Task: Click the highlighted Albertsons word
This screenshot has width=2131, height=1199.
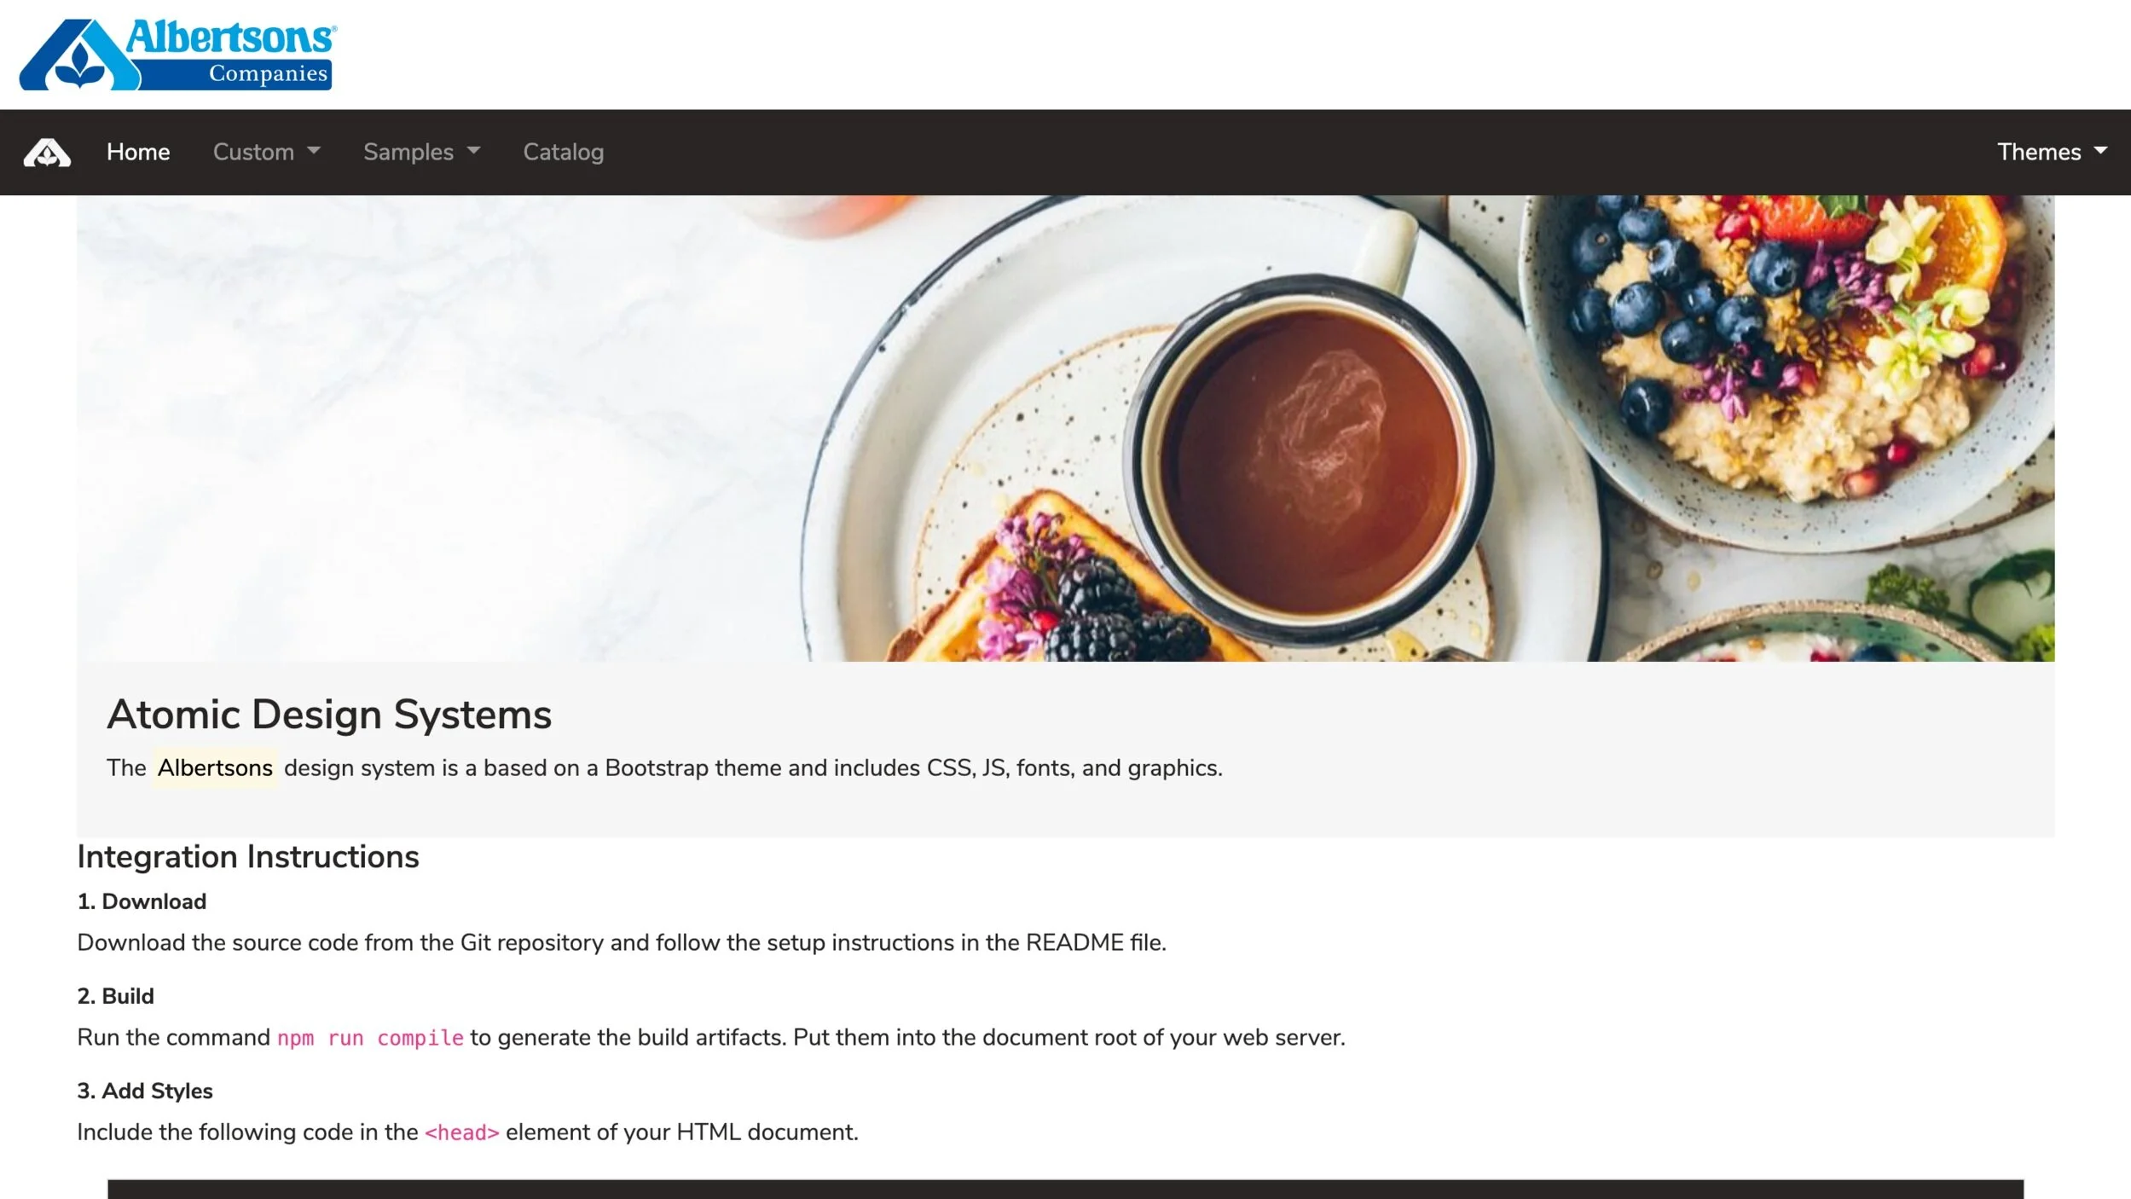Action: pos(215,767)
